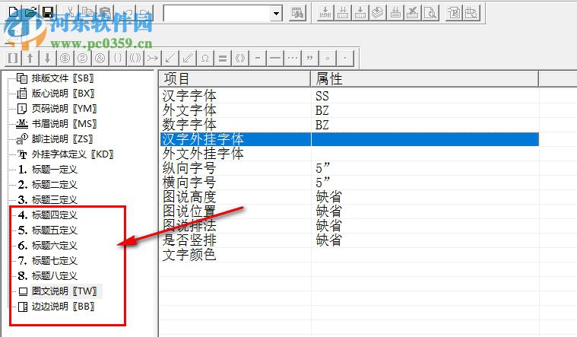Insert the closing quotation mark symbol
Image resolution: width=577 pixels, height=337 pixels.
click(x=310, y=58)
